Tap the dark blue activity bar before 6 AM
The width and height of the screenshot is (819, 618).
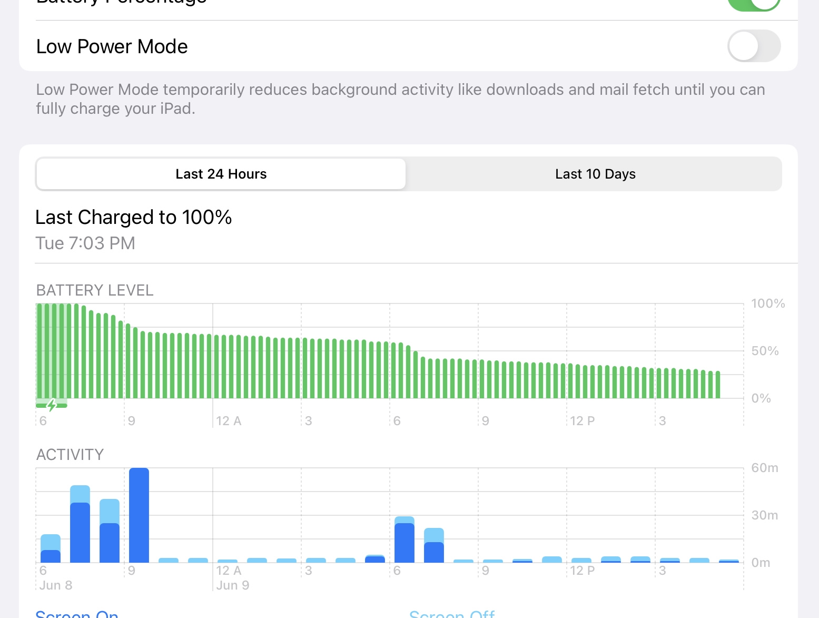click(x=375, y=559)
